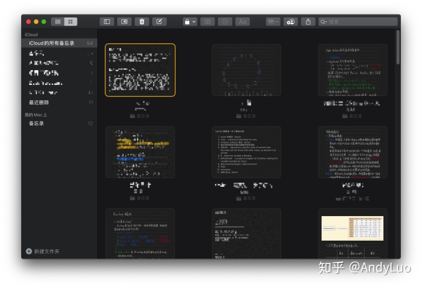Screen dimensions: 422x287
Task: Select iCloud的所有备忘录 folder
Action: click(59, 43)
